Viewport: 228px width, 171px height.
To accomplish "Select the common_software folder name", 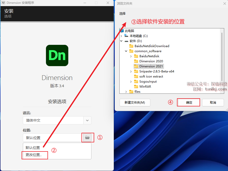I will click(x=148, y=51).
